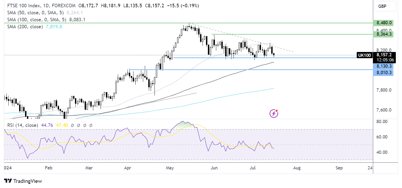Click the RSI (14, close) indicator legend
The height and width of the screenshot is (188, 402).
click(22, 125)
